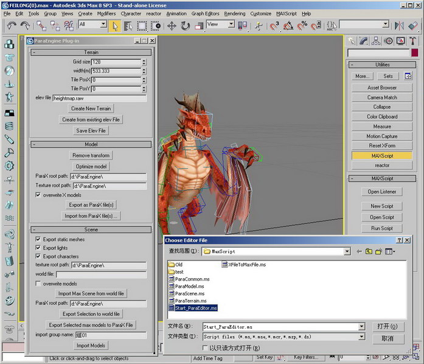Toggle overwrite X models checkbox
The height and width of the screenshot is (364, 424).
pos(38,195)
